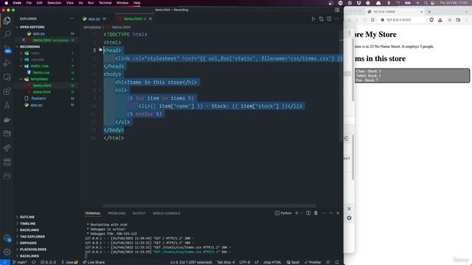Switch to the Debug Console tab
Image resolution: width=472 pixels, height=265 pixels.
[x=166, y=213]
